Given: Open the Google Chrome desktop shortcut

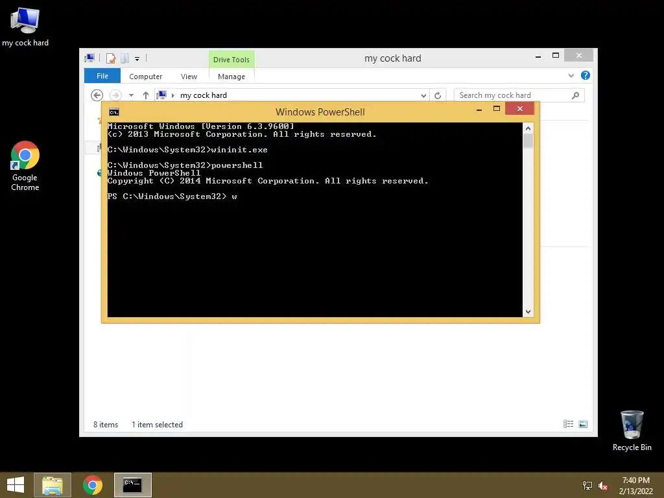Looking at the screenshot, I should (x=25, y=166).
